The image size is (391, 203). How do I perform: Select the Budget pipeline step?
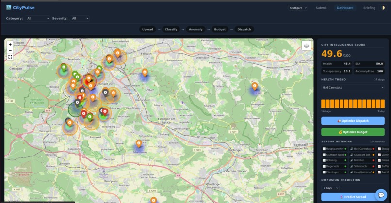pyautogui.click(x=220, y=29)
